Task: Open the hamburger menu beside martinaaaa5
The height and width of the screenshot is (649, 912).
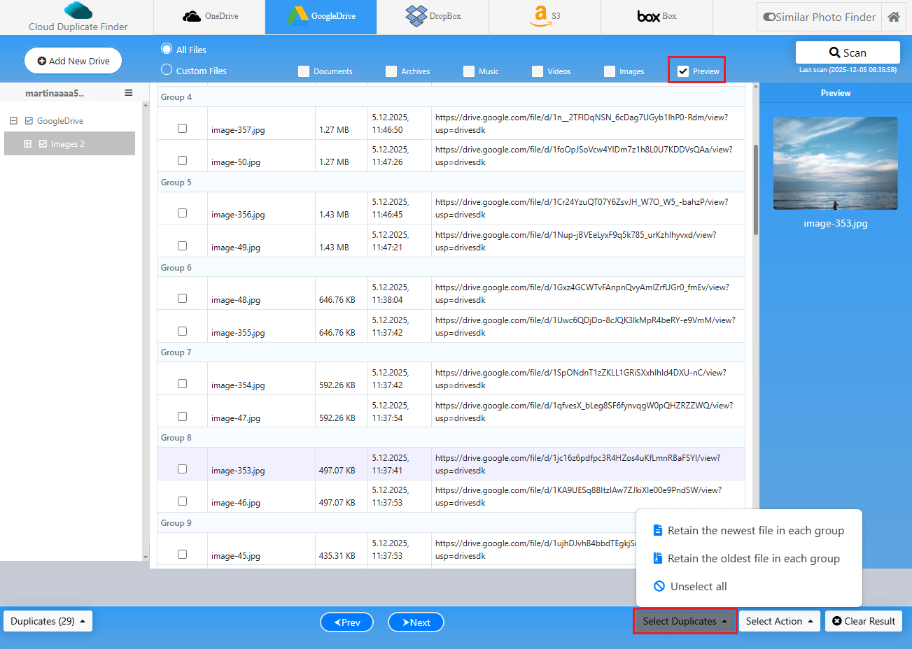Action: pyautogui.click(x=129, y=93)
